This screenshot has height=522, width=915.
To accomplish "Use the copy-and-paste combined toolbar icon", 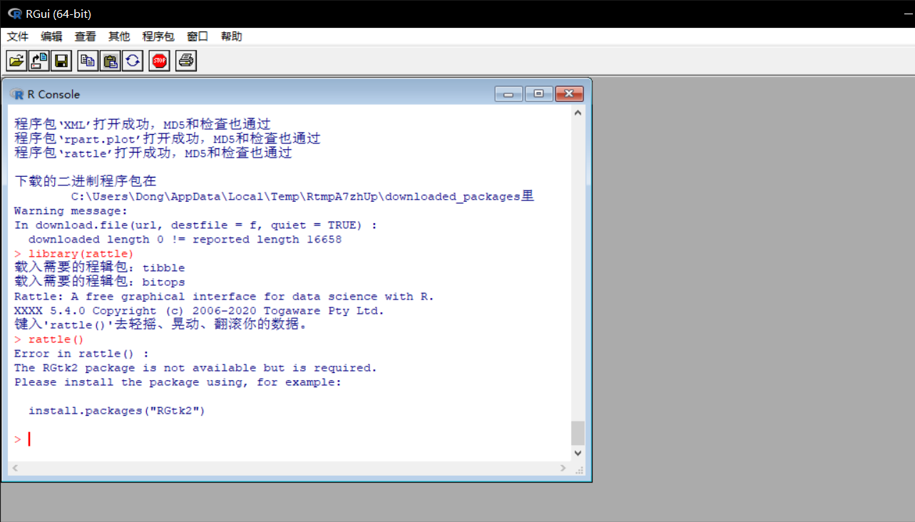I will tap(133, 61).
